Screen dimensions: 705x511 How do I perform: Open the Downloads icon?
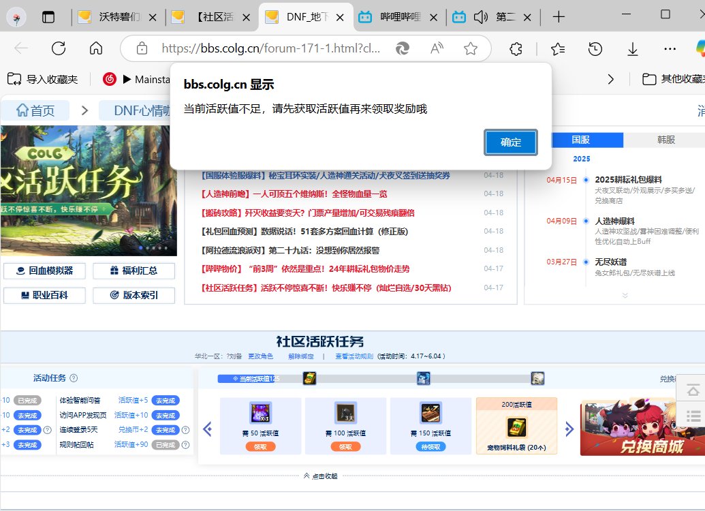tap(633, 48)
